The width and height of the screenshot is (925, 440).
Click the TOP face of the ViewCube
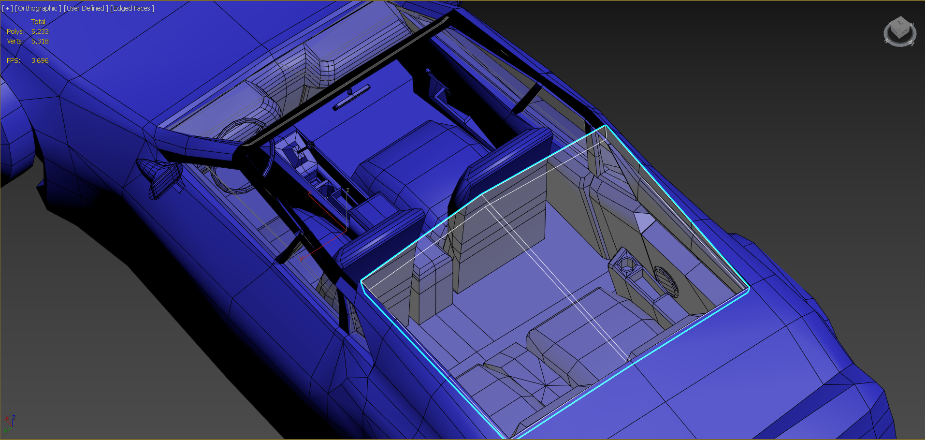pos(900,23)
